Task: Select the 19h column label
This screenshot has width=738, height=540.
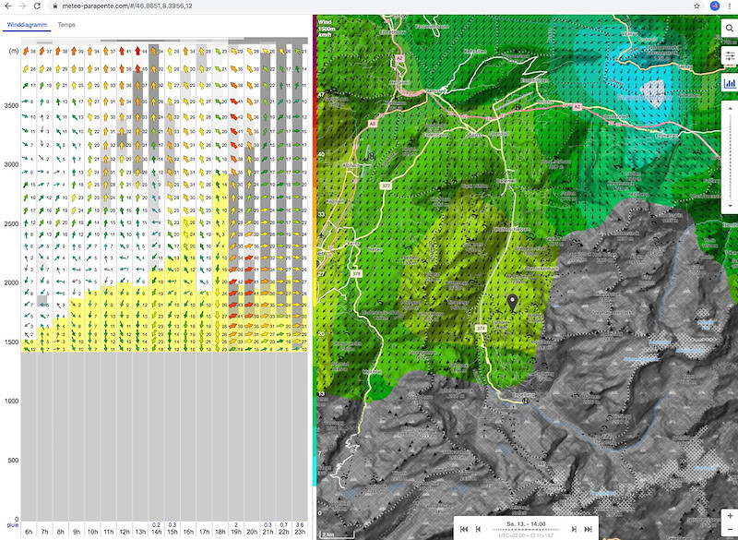Action: [236, 532]
